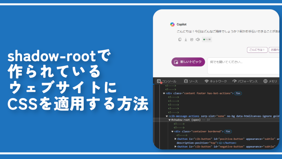The height and width of the screenshot is (159, 282).
Task: Click description-position="top" attribute text
Action: point(197,143)
